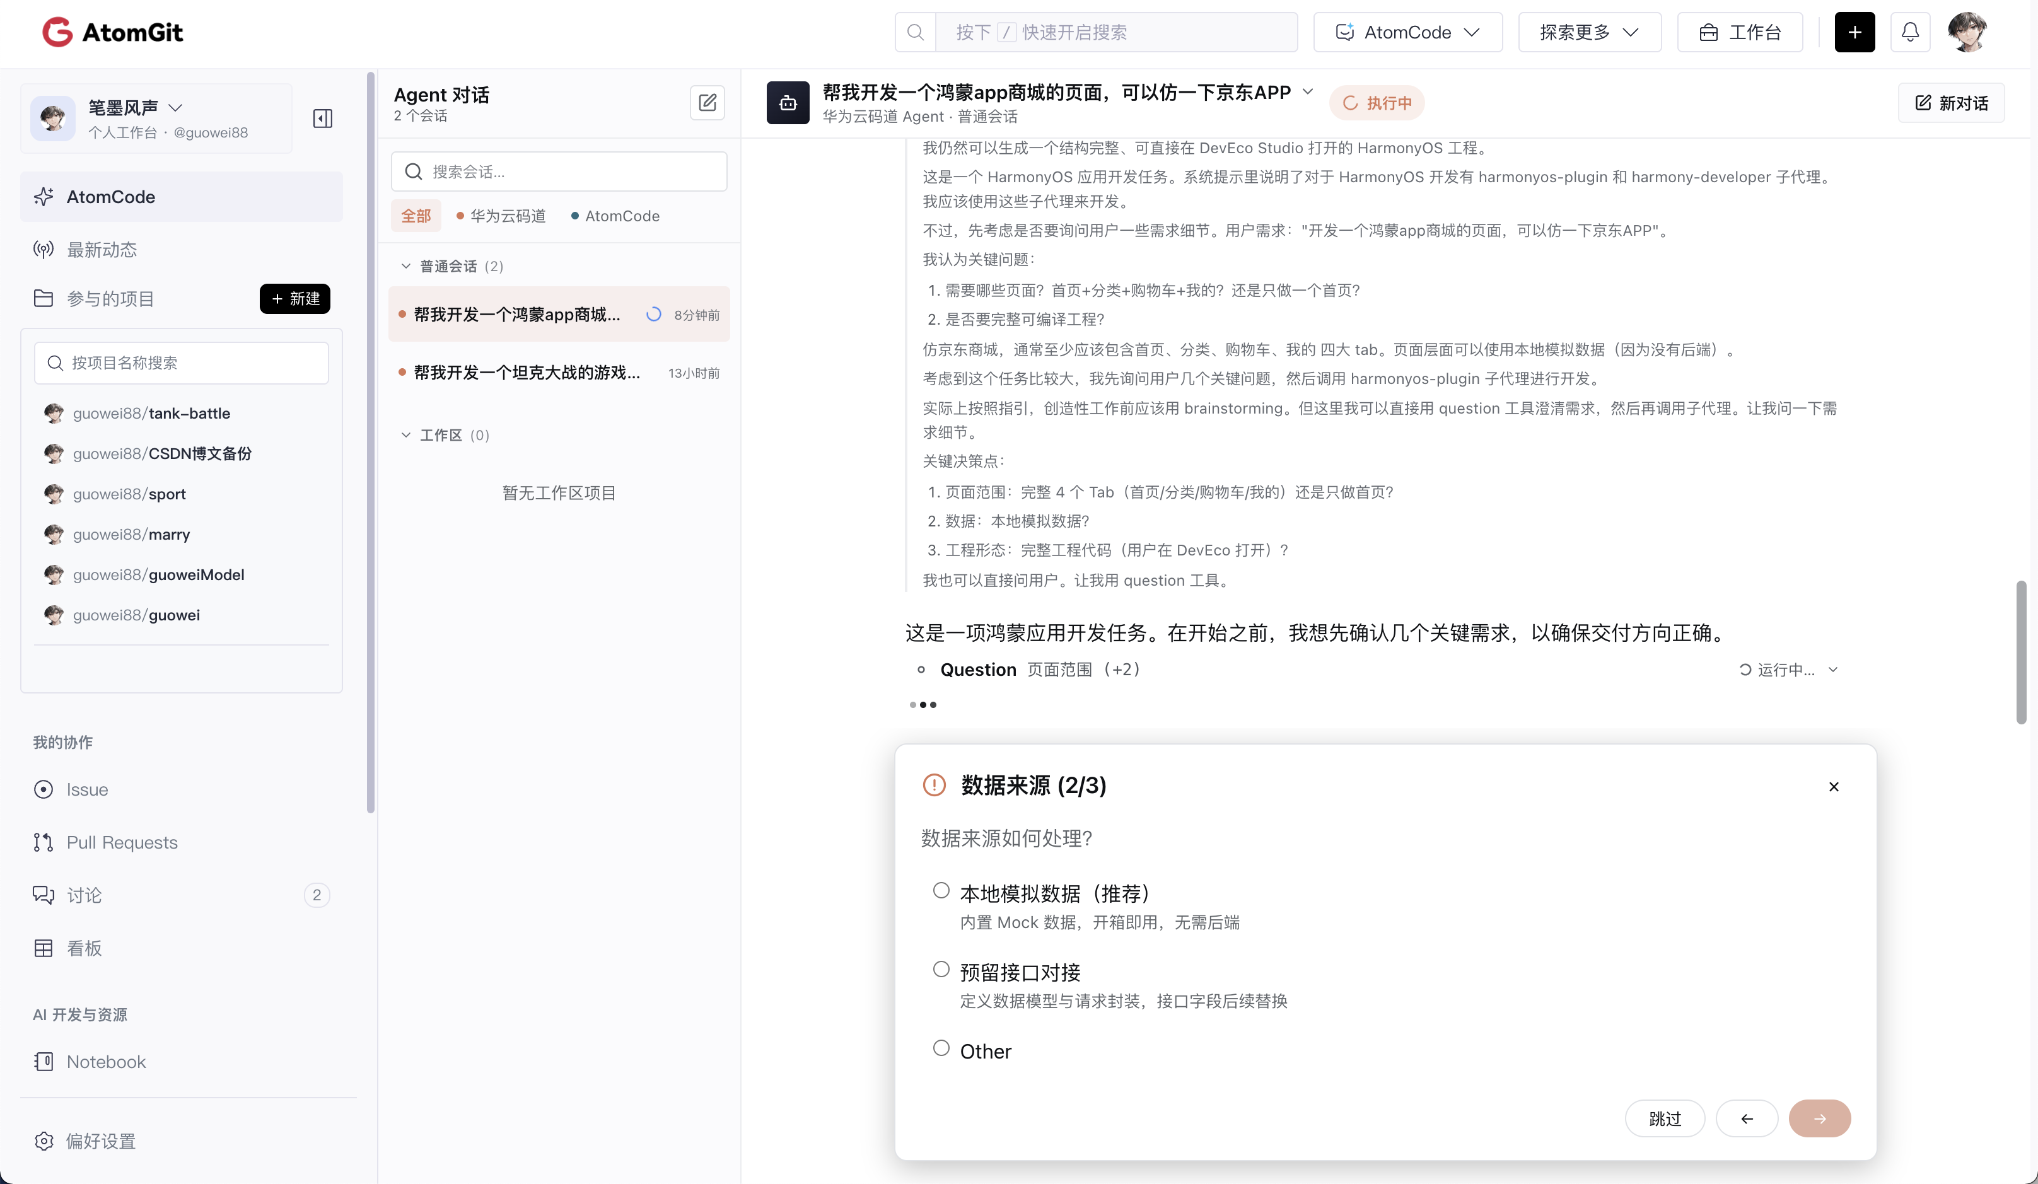The width and height of the screenshot is (2038, 1184).
Task: Collapse the 普通会话 (2) group
Action: point(406,266)
